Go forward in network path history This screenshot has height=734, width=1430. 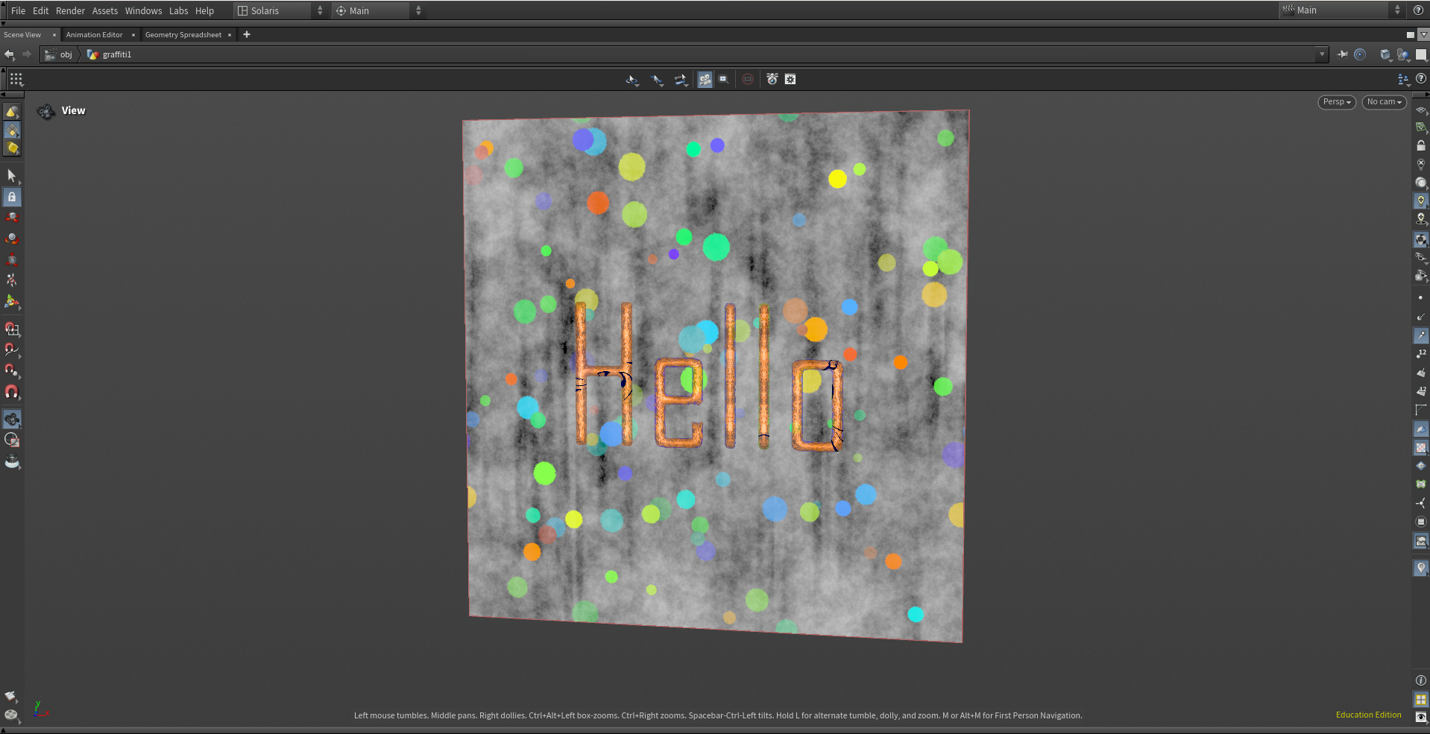tap(27, 54)
